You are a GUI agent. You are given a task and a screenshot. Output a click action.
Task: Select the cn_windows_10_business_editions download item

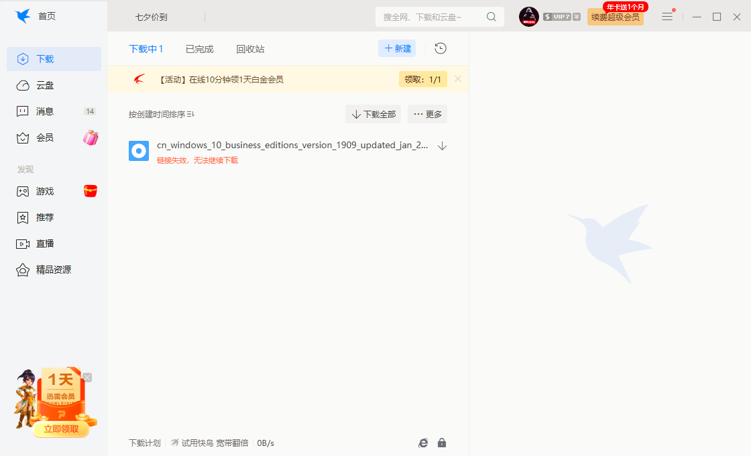pyautogui.click(x=288, y=152)
